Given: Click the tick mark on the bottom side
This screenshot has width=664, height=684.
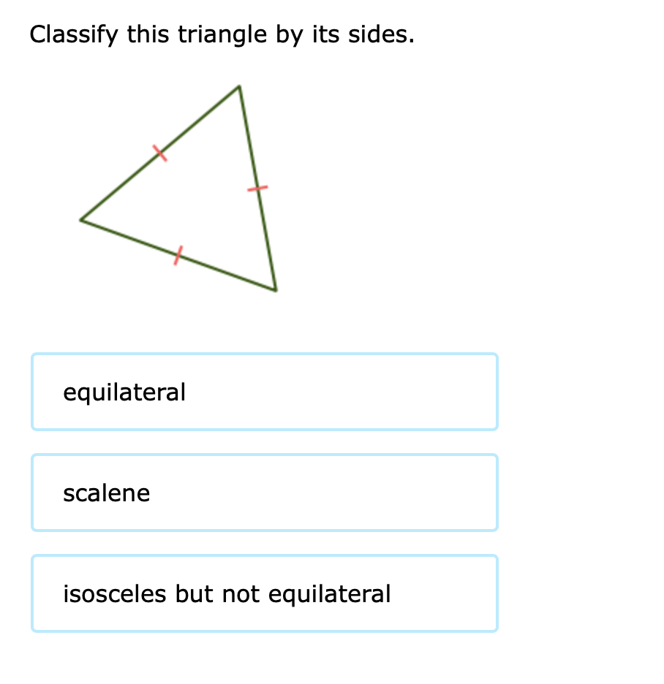Looking at the screenshot, I should pos(178,256).
